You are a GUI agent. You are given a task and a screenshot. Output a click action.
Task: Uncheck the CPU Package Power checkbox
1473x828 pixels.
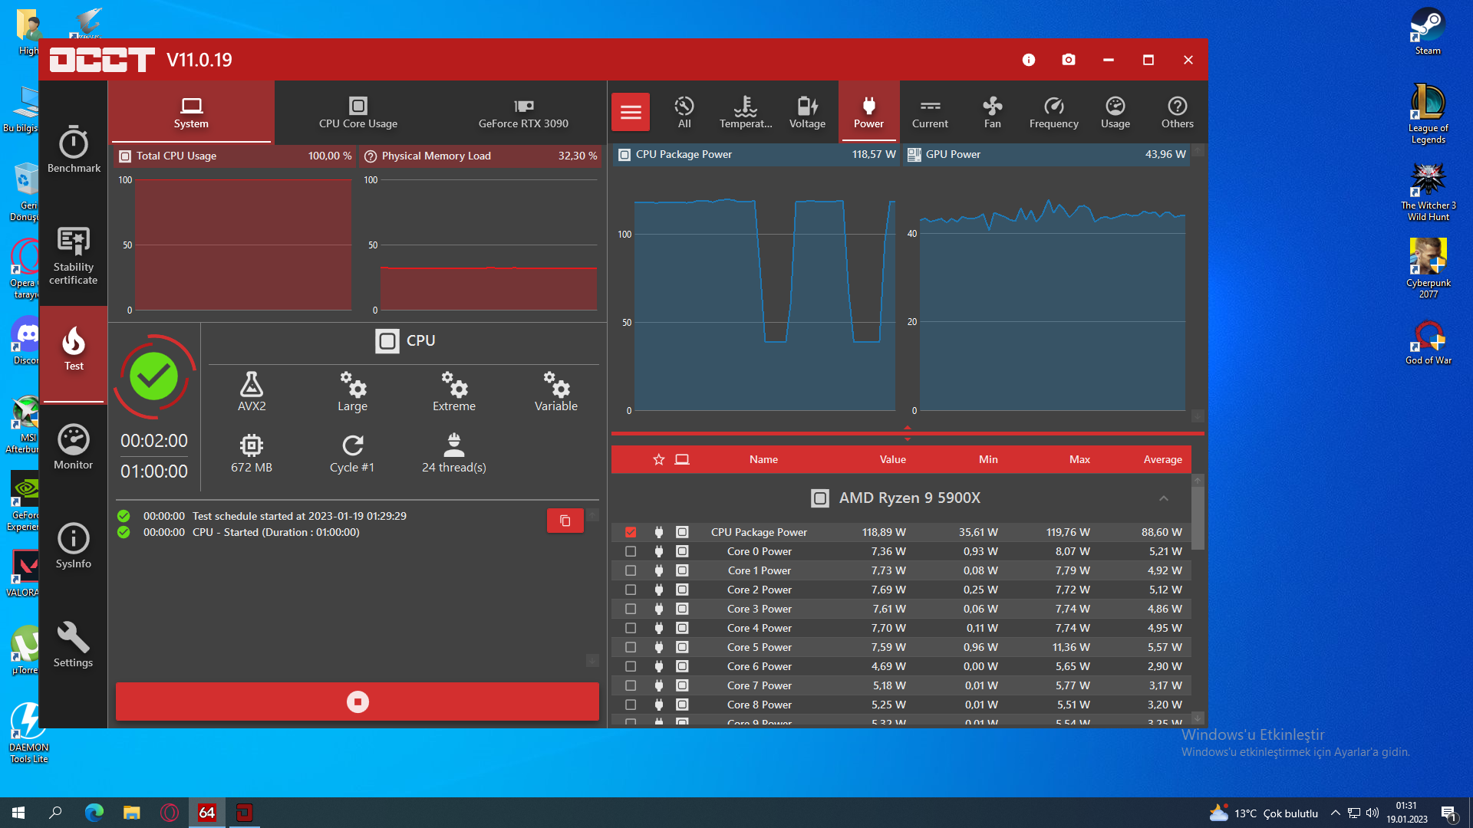coord(631,532)
